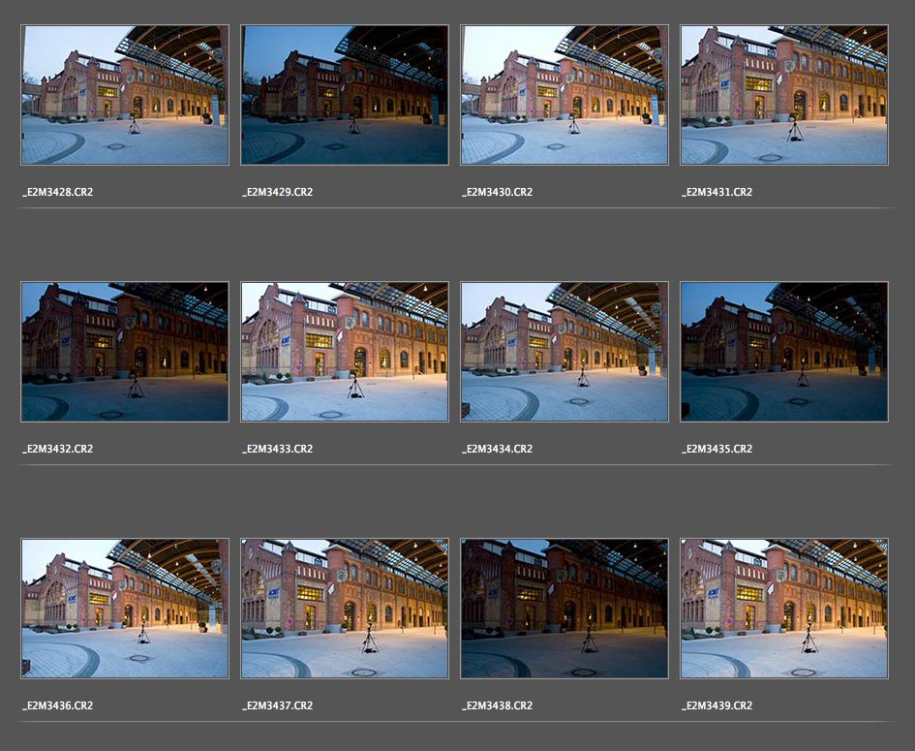
Task: Choose the _E2M3439.CR2 thumbnail image
Action: (784, 609)
